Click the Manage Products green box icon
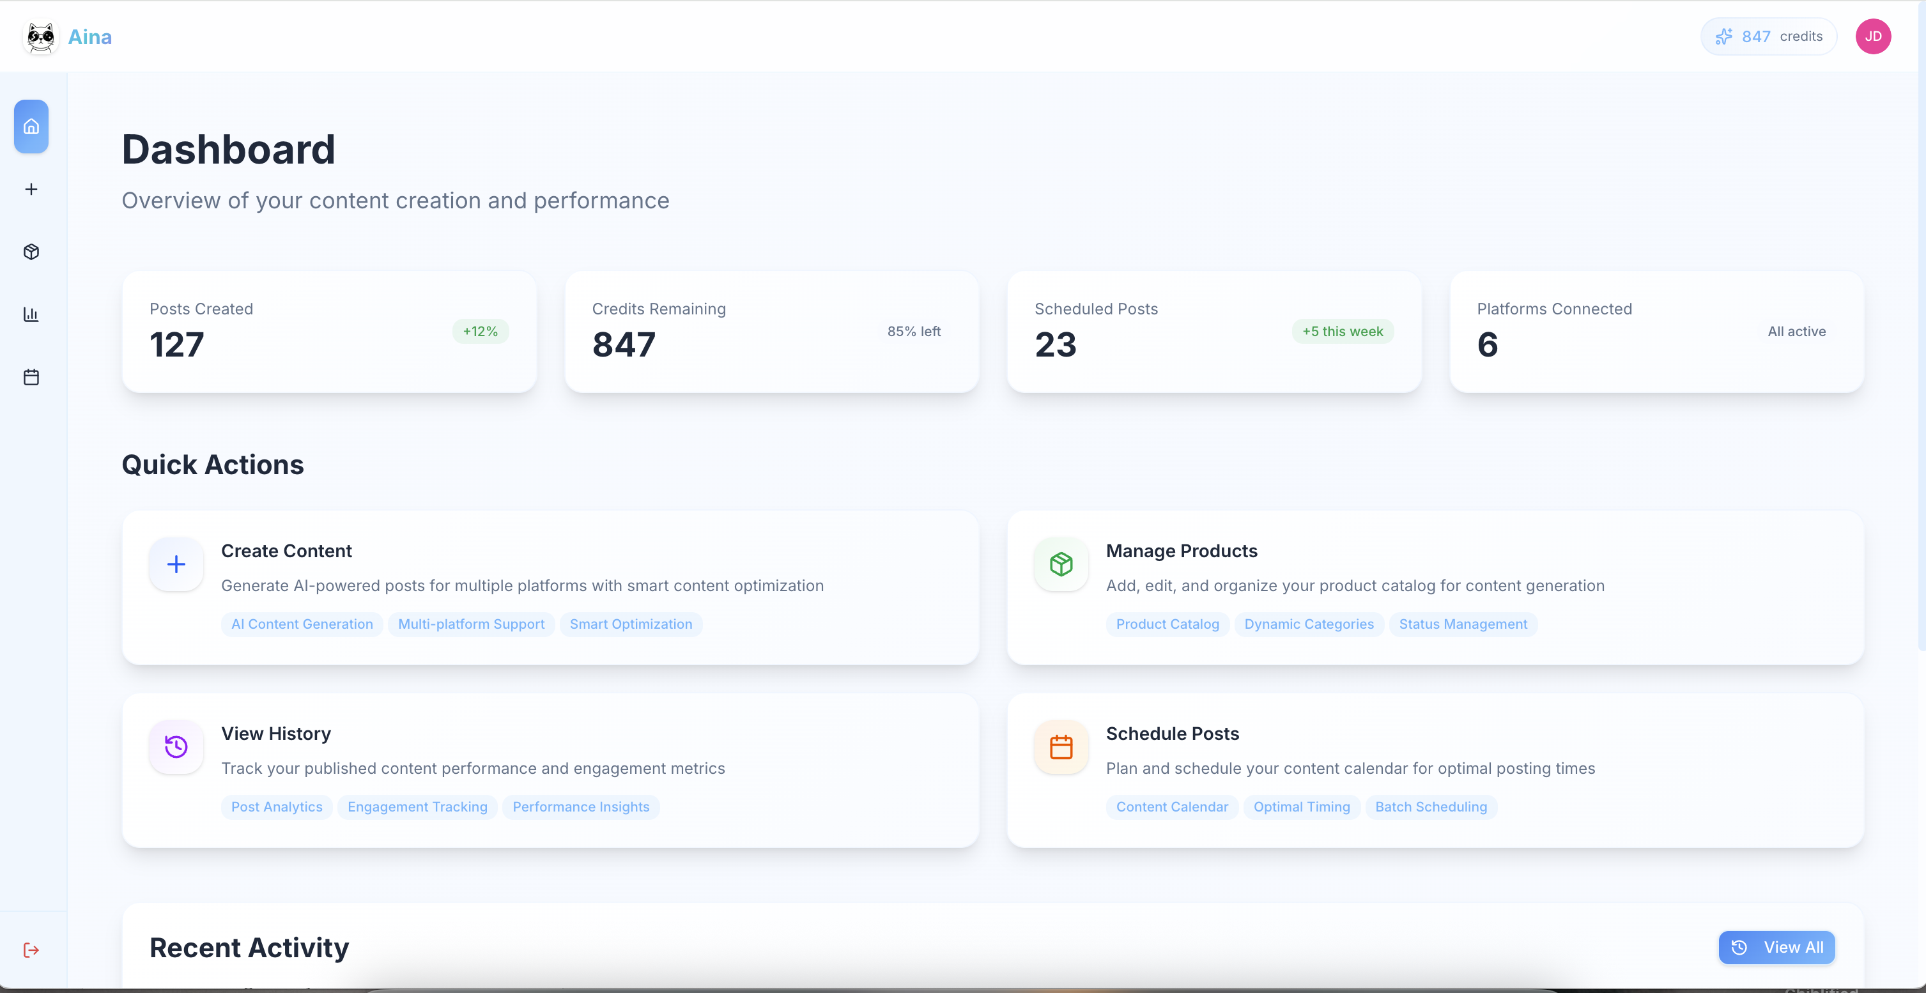 (1060, 564)
